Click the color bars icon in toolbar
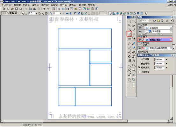Image resolution: width=176 pixels, height=127 pixels. (88, 9)
